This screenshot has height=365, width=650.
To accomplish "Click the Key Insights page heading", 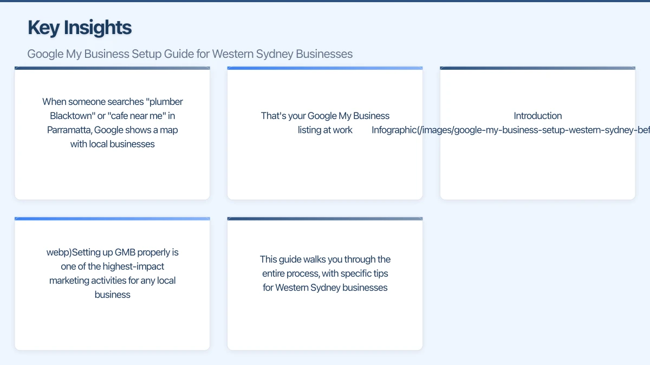I will (79, 27).
